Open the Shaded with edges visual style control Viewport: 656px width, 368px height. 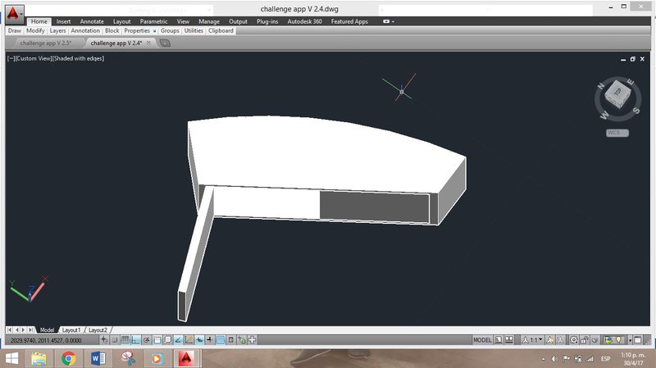pyautogui.click(x=78, y=58)
